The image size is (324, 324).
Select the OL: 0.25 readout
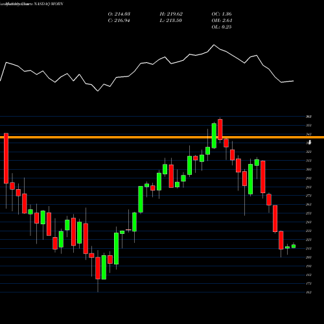[222, 27]
